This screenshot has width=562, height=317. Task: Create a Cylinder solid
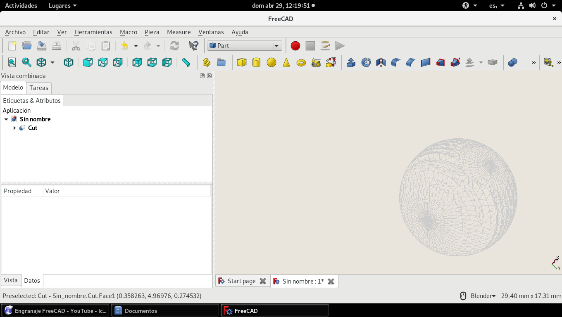(x=257, y=62)
